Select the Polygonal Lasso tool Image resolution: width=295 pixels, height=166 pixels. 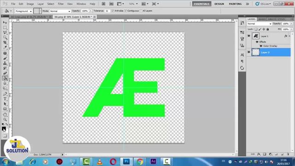click(x=5, y=33)
